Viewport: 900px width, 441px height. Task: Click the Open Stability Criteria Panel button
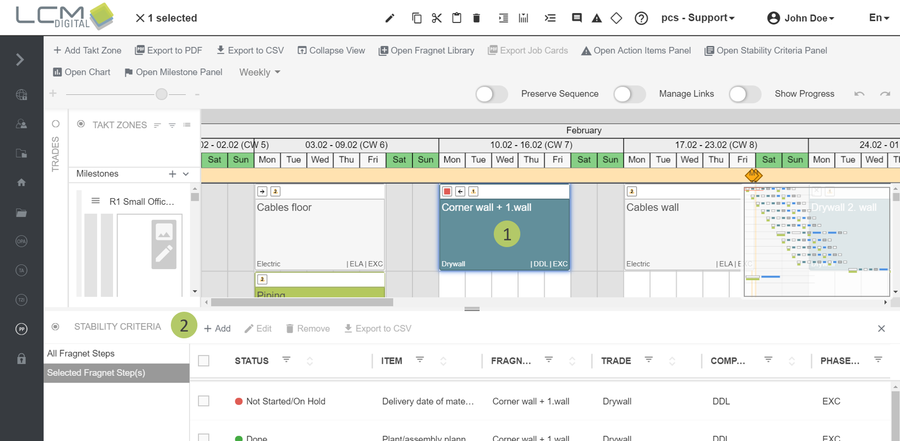pyautogui.click(x=766, y=51)
